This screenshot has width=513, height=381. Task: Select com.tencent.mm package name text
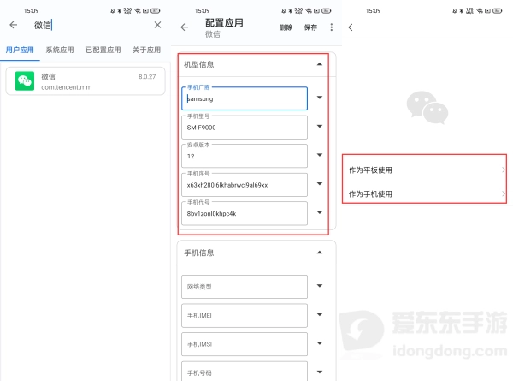(67, 87)
